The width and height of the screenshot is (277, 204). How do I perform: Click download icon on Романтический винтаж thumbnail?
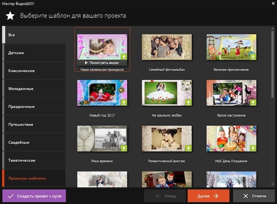pos(189,148)
